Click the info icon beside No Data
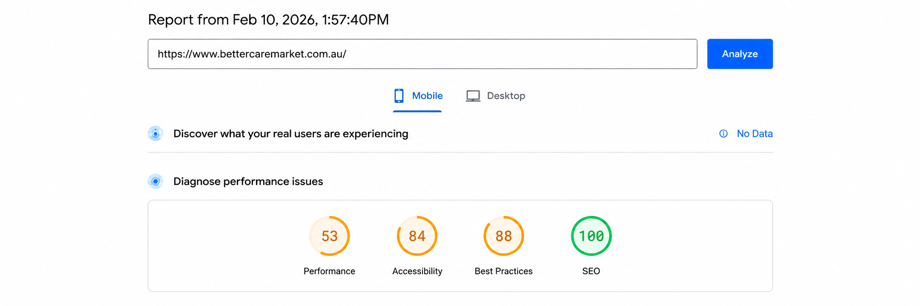920x306 pixels. [723, 134]
